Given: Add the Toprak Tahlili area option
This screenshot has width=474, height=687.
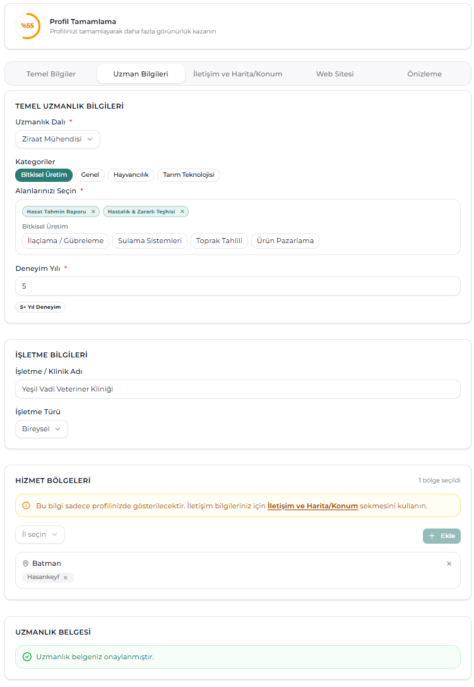Looking at the screenshot, I should tap(219, 241).
